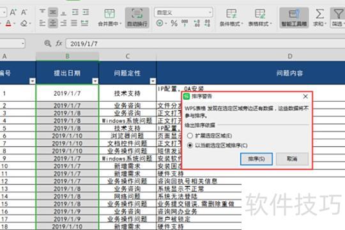Increase decimal places
This screenshot has height=230, width=345.
(x=197, y=23)
